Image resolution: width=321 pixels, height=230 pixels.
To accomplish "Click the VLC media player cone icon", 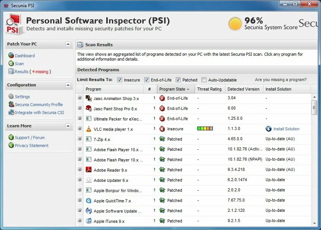I will [89, 129].
